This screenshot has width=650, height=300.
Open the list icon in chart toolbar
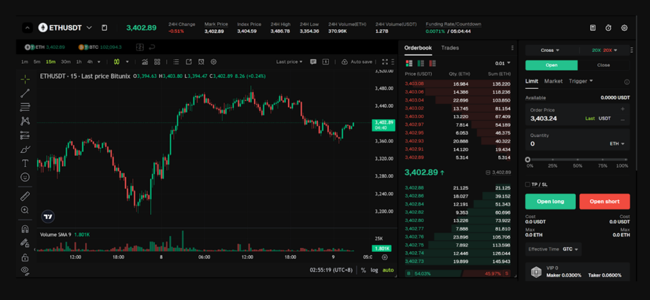(x=176, y=62)
